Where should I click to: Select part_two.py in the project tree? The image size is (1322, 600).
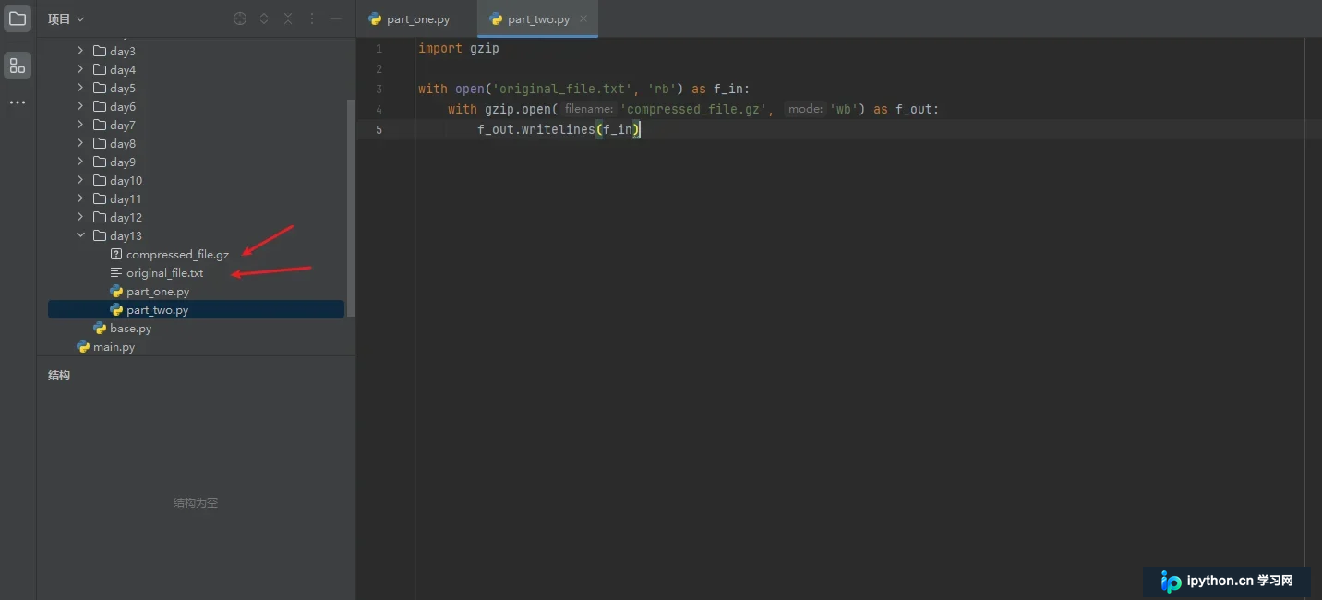tap(158, 310)
